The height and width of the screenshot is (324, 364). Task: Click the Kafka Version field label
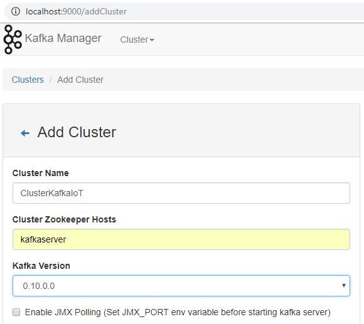click(x=41, y=266)
